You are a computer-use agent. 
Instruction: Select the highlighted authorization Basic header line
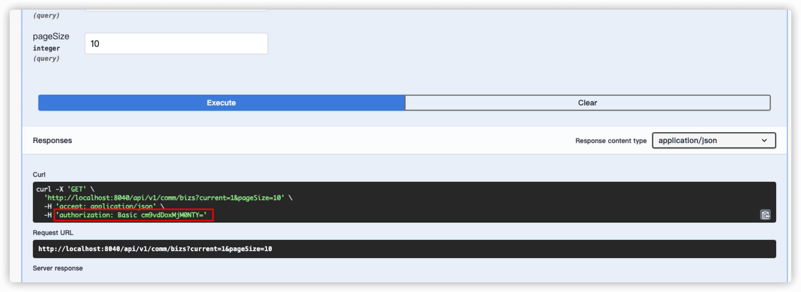[133, 215]
